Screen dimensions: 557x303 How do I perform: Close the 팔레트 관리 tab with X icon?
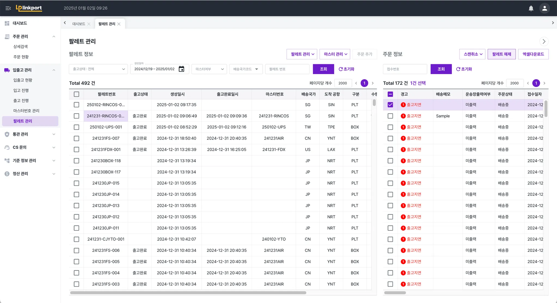[119, 24]
